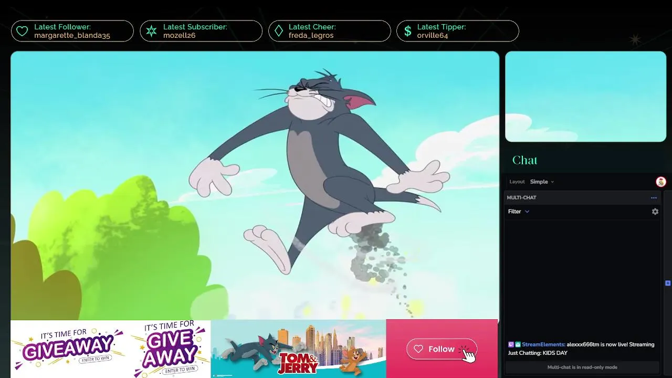Image resolution: width=672 pixels, height=378 pixels.
Task: Click tipper name orville64
Action: (433, 36)
